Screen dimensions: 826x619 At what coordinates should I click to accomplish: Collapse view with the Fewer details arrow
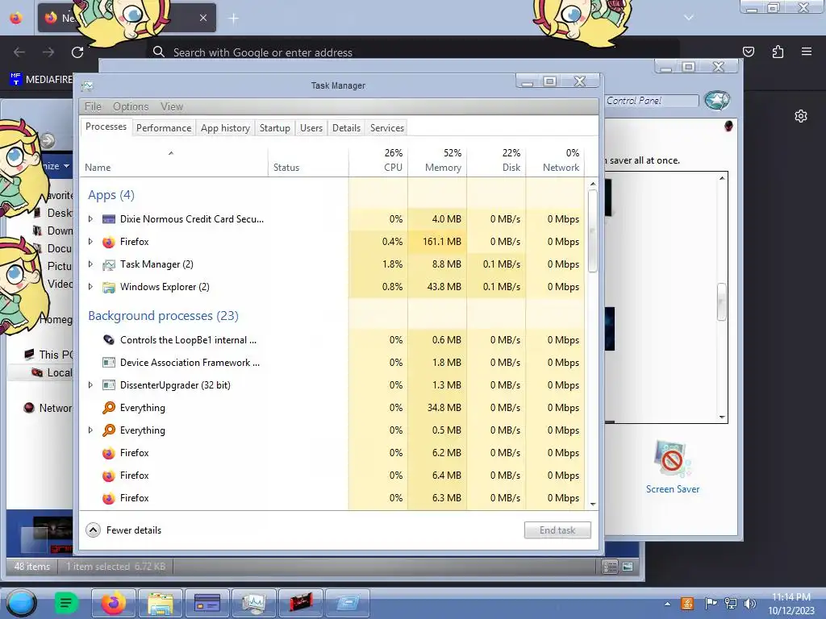coord(94,530)
